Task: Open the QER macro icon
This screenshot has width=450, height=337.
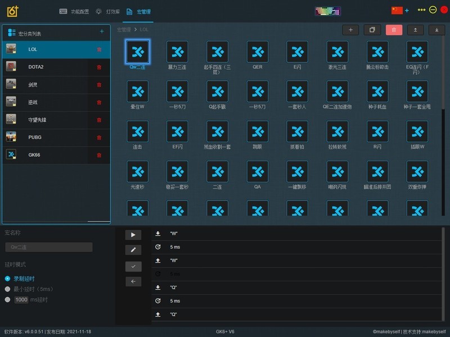Action: [x=257, y=52]
